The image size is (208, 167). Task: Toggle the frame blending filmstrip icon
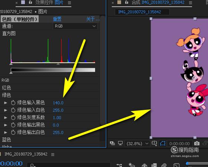coord(154,165)
